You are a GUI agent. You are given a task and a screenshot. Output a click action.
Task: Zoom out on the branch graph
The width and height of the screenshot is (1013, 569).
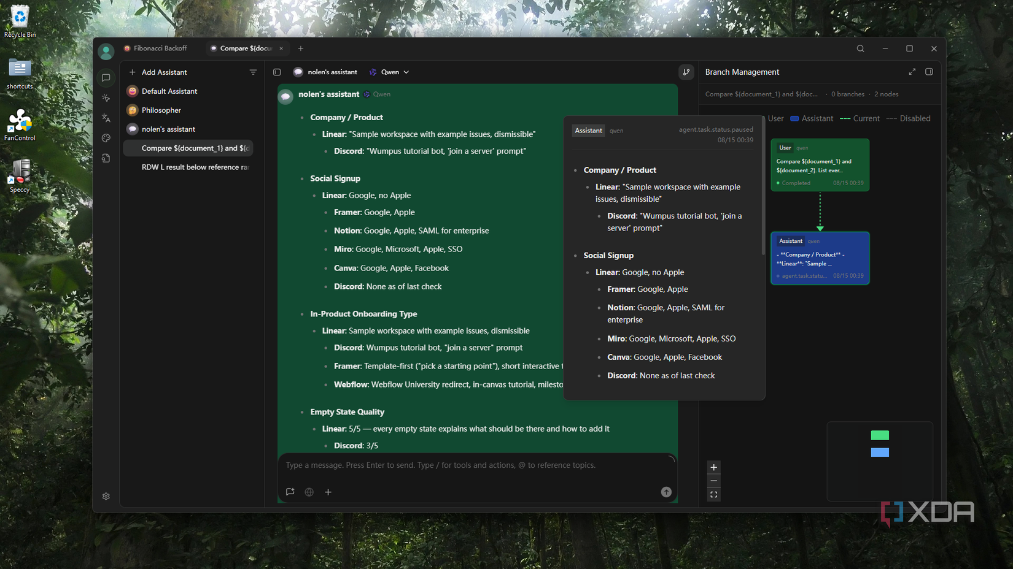point(713,481)
